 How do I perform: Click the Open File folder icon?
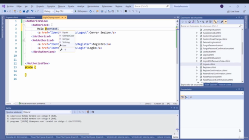pos(20,11)
